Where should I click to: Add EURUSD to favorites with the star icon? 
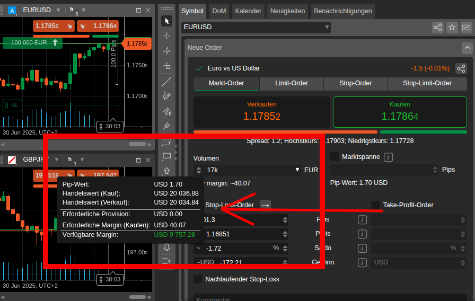(x=452, y=28)
